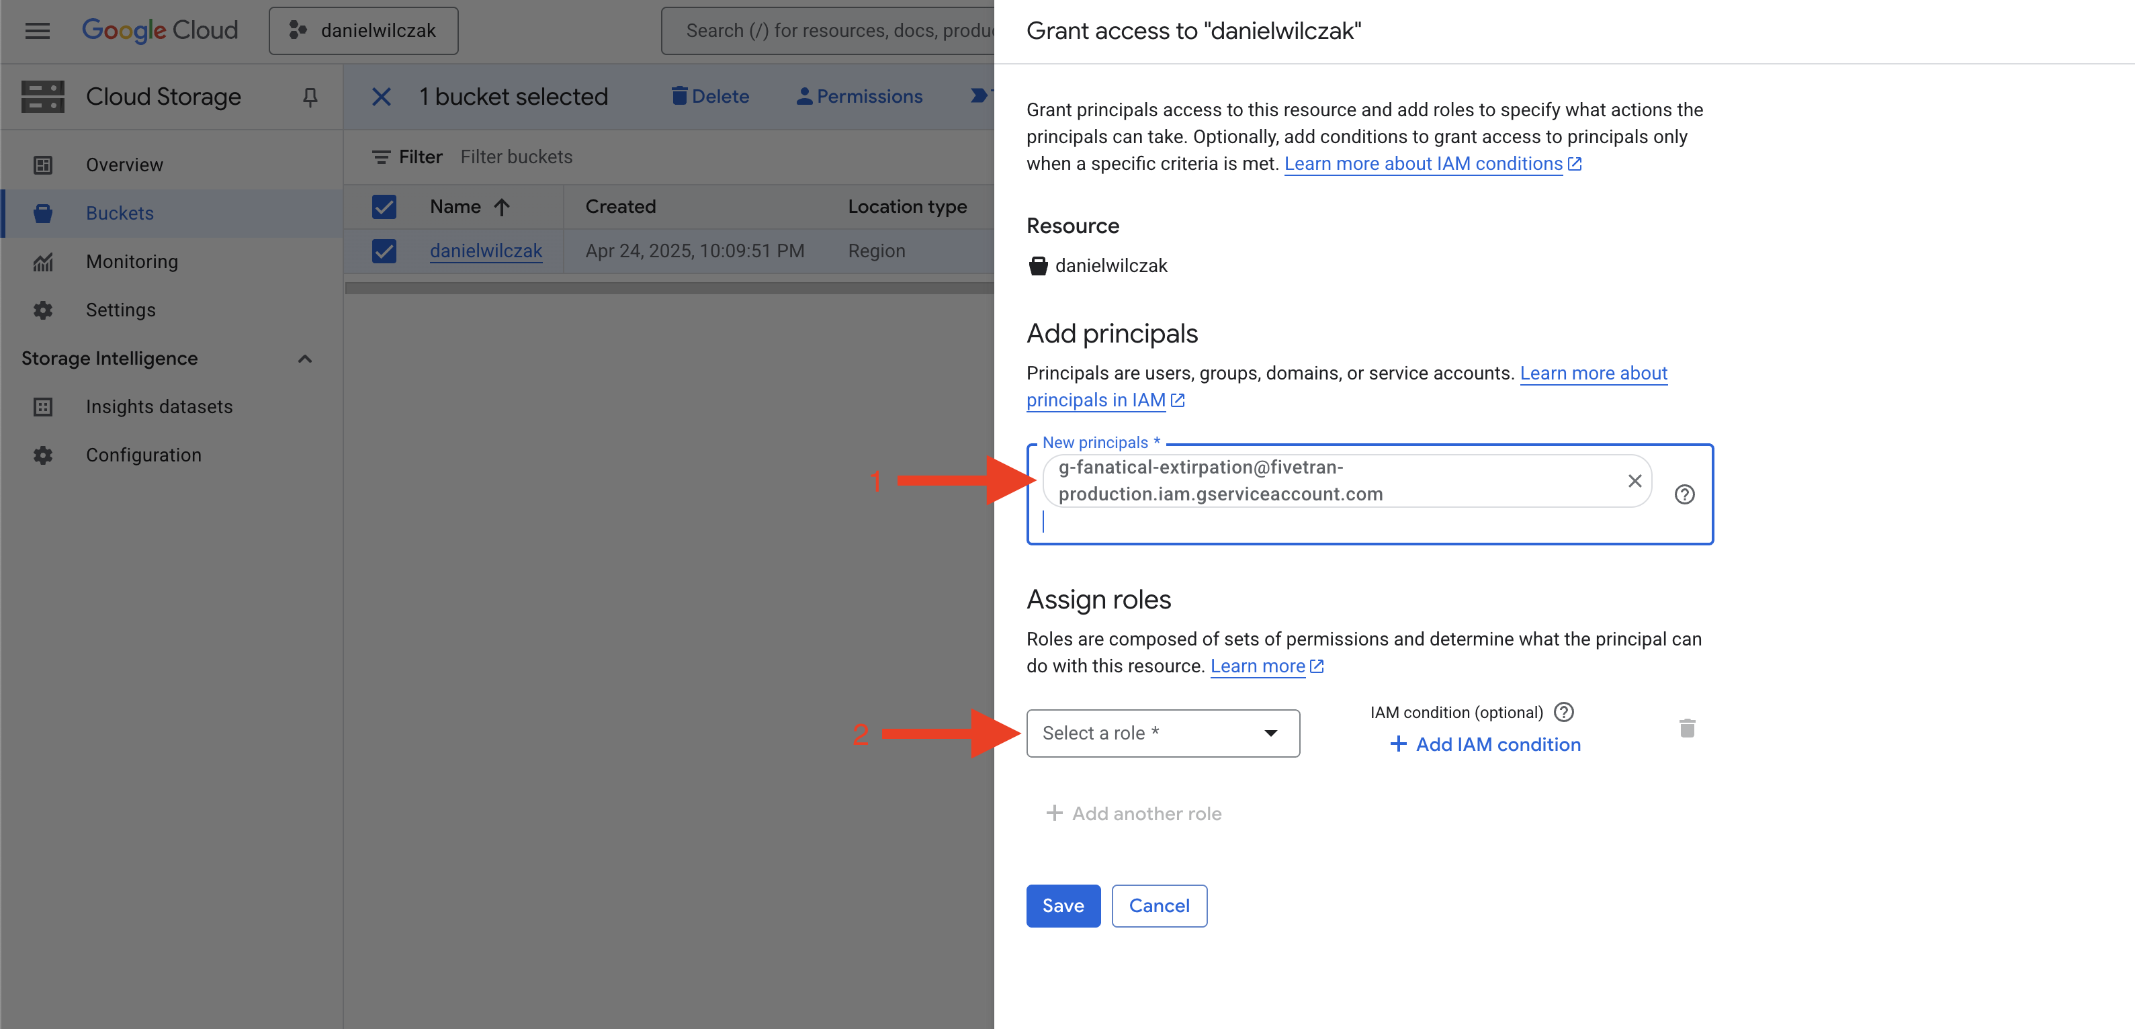The width and height of the screenshot is (2135, 1029).
Task: Open the New principals help icon
Action: (x=1684, y=494)
